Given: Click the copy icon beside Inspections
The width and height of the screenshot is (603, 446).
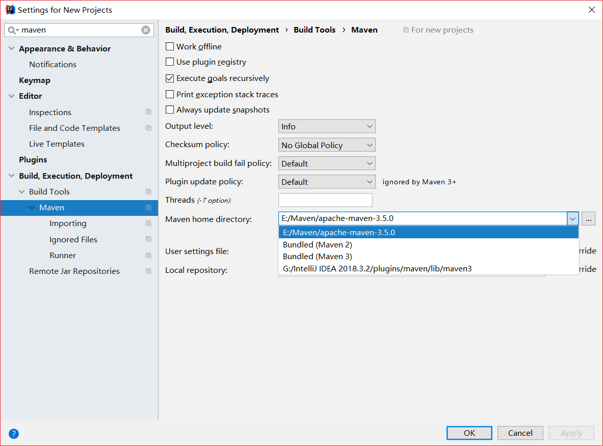Looking at the screenshot, I should click(x=148, y=112).
